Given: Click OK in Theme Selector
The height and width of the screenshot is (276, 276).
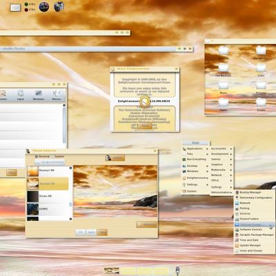Looking at the screenshot, I should click(x=81, y=233).
